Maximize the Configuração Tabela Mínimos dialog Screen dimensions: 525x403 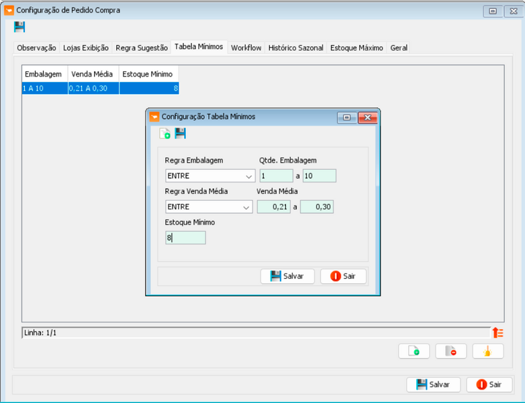(x=347, y=118)
